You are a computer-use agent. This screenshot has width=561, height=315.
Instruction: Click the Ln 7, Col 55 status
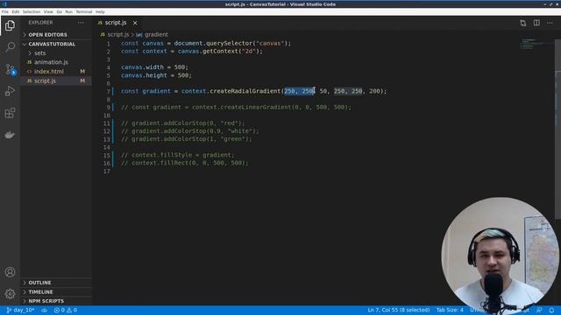click(399, 310)
